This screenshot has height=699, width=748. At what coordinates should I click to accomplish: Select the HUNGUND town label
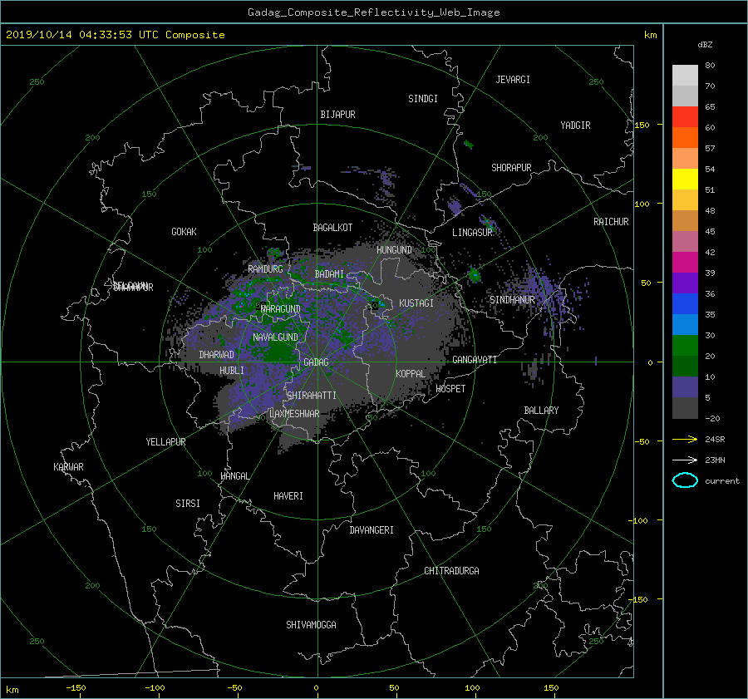click(394, 250)
